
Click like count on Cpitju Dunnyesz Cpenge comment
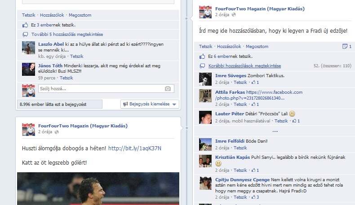[x=255, y=197]
